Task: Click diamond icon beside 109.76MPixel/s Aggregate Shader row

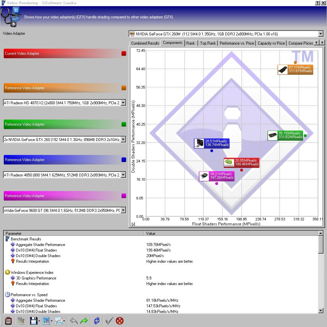Action: click(x=13, y=244)
